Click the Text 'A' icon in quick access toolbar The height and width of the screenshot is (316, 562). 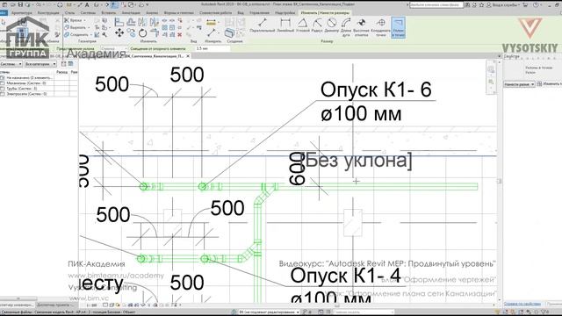click(87, 5)
